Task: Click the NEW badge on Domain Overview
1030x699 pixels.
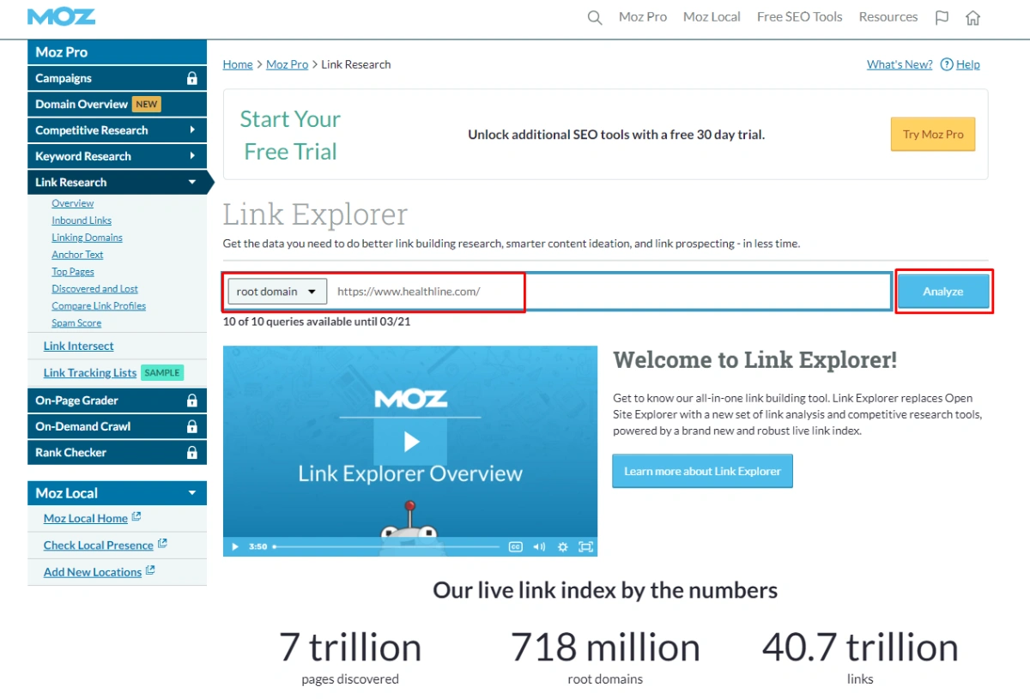Action: (x=147, y=105)
